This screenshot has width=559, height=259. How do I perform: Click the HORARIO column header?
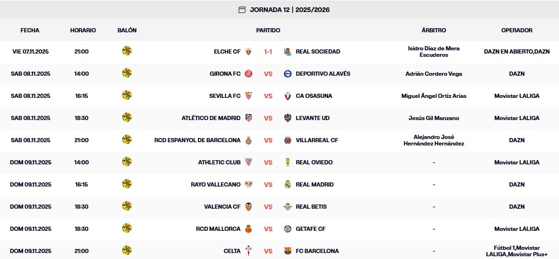pyautogui.click(x=83, y=30)
